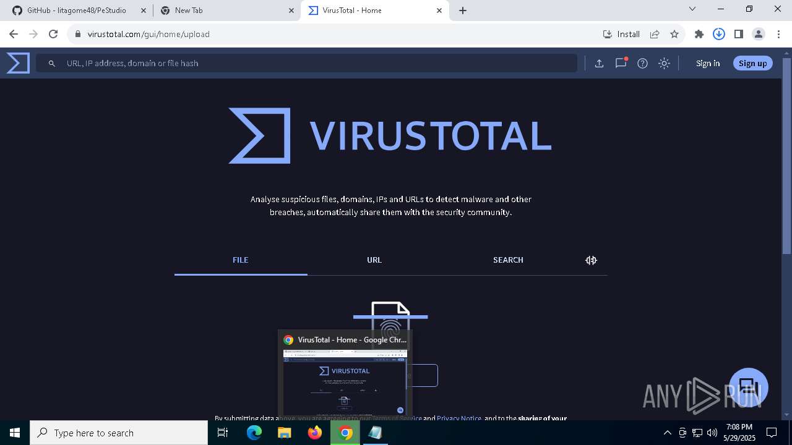Image resolution: width=792 pixels, height=445 pixels.
Task: Open File Explorer from taskbar
Action: coord(285,433)
